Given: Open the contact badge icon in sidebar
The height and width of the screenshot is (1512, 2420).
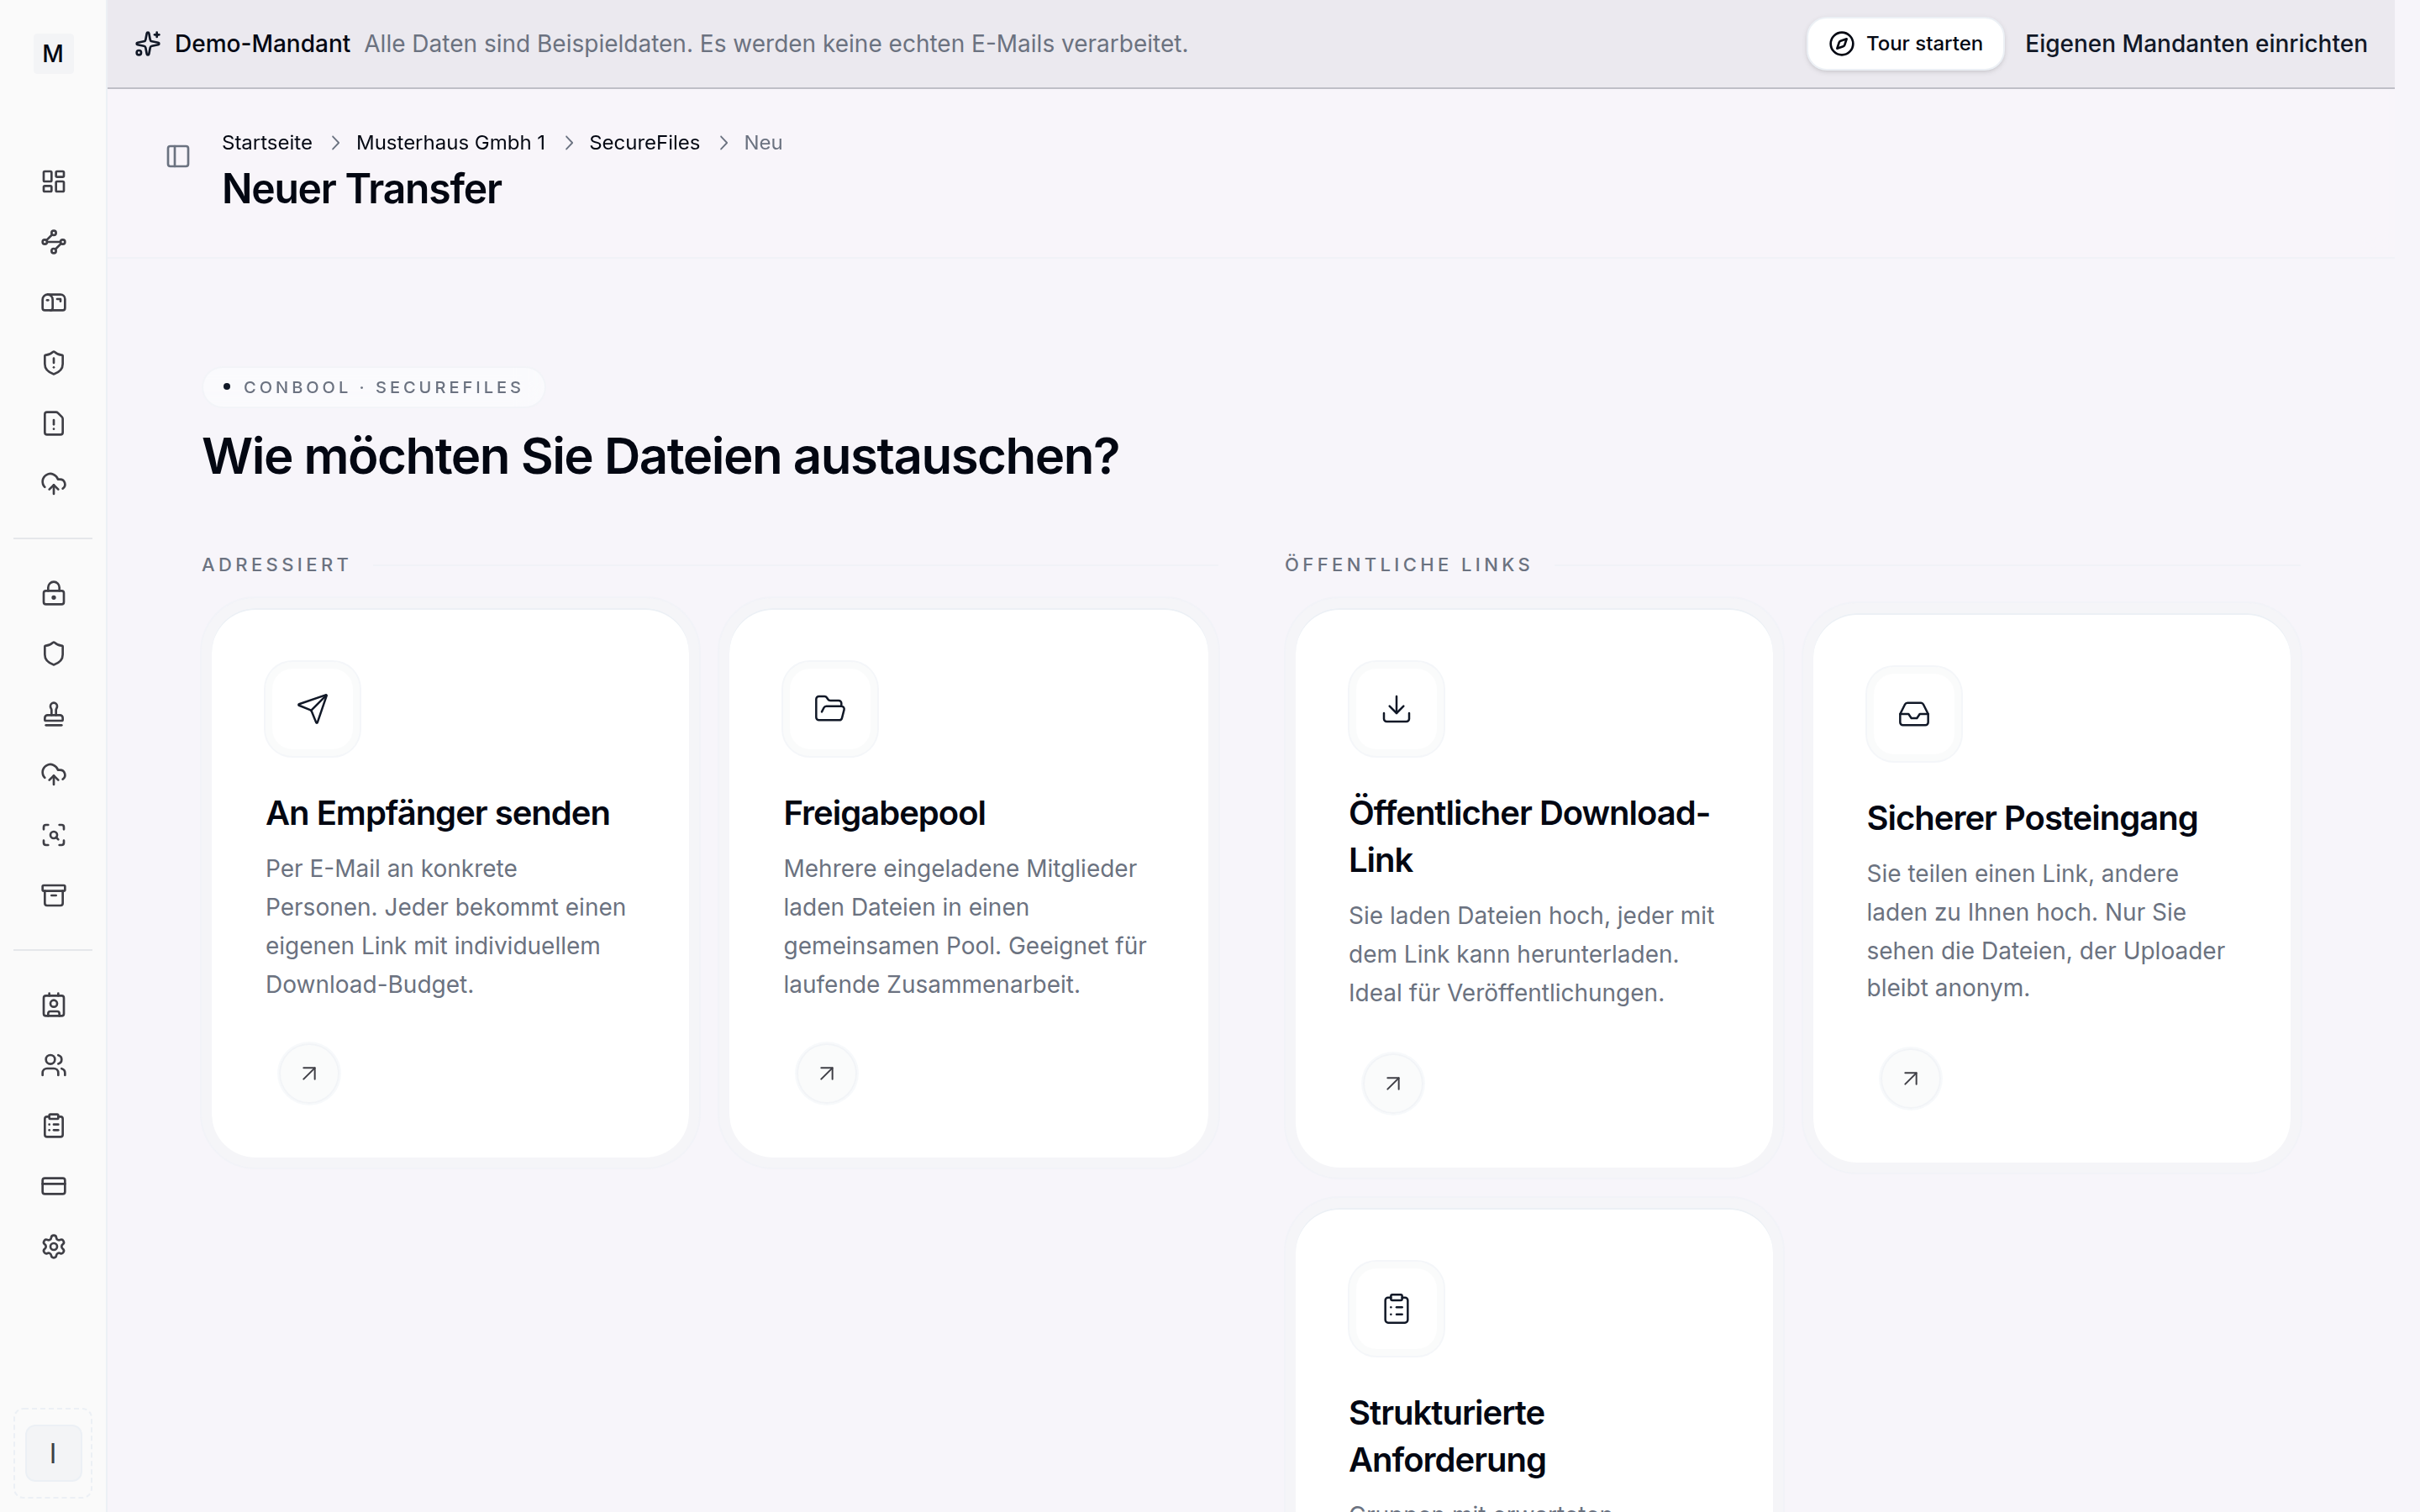Looking at the screenshot, I should tap(53, 1005).
